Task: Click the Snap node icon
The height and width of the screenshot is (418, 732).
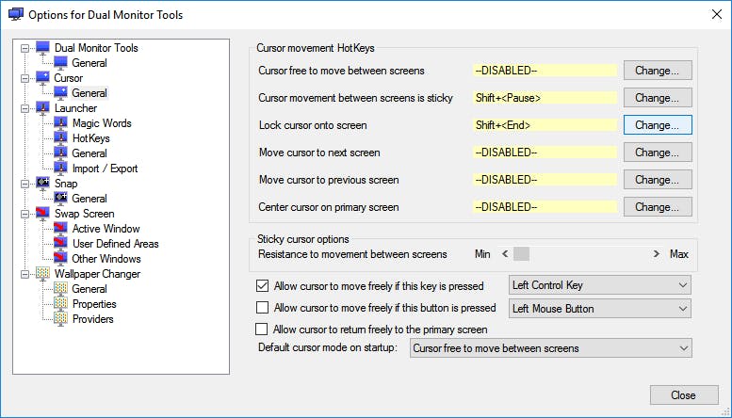Action: tap(42, 183)
